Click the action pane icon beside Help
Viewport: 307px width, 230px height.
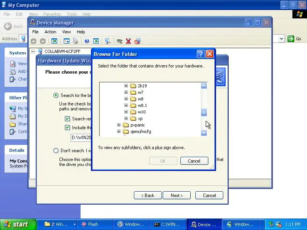tap(96, 41)
